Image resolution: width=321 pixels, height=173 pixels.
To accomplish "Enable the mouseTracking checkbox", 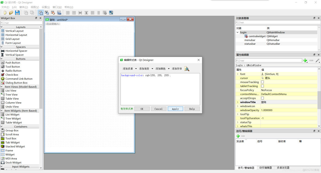I will [x=262, y=82].
